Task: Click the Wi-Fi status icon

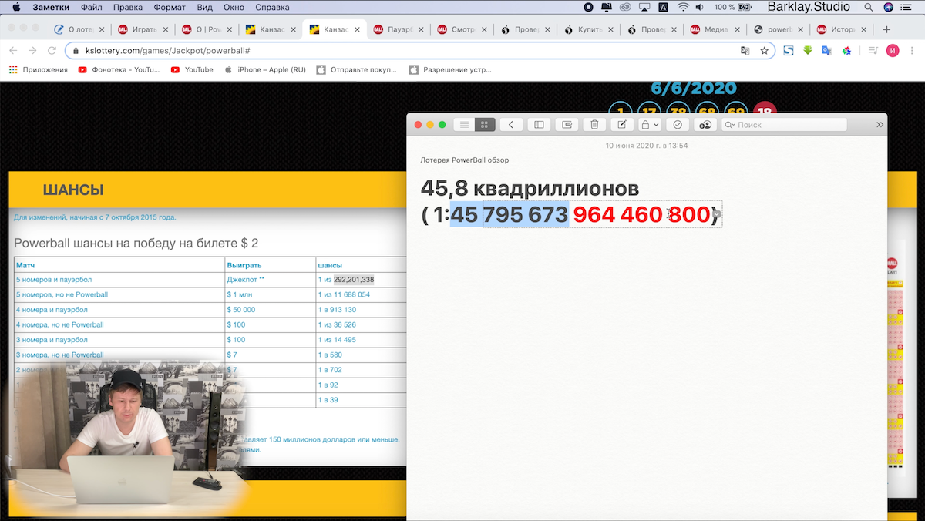Action: (682, 7)
